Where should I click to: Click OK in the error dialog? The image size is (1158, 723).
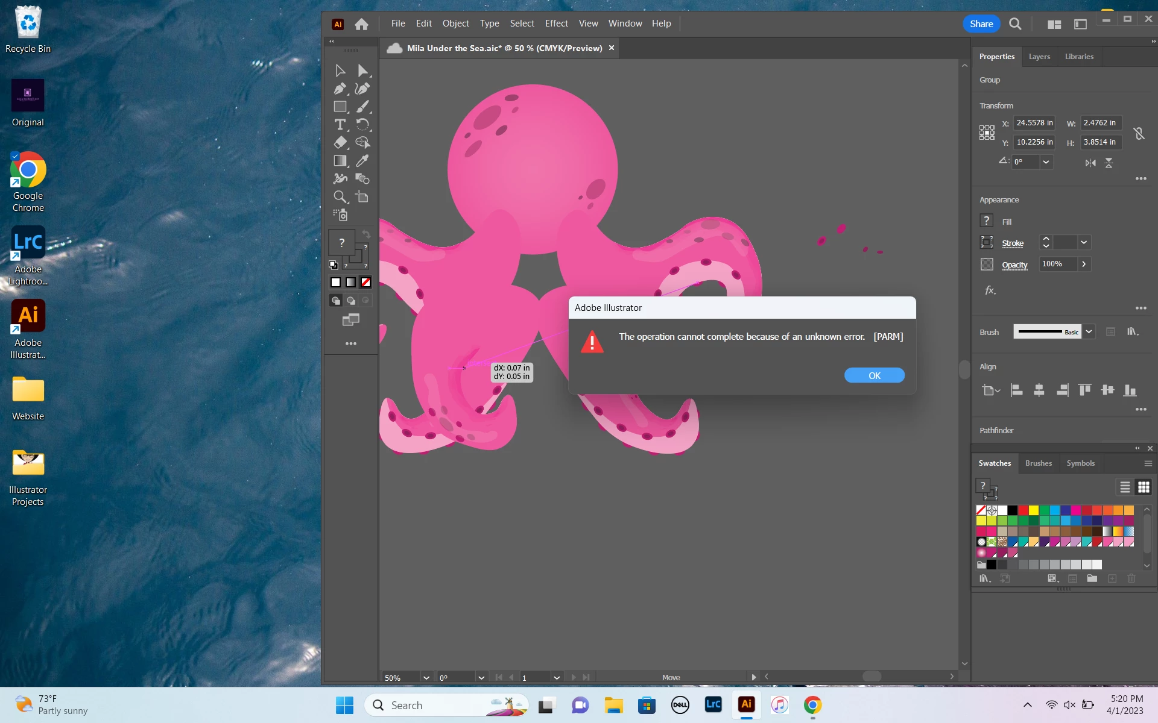(x=874, y=375)
